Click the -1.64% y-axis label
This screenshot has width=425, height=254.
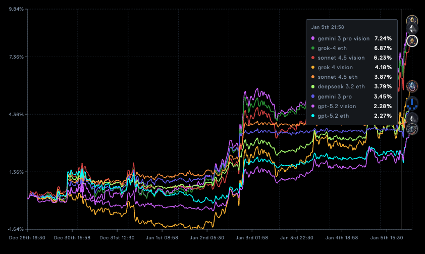click(16, 229)
